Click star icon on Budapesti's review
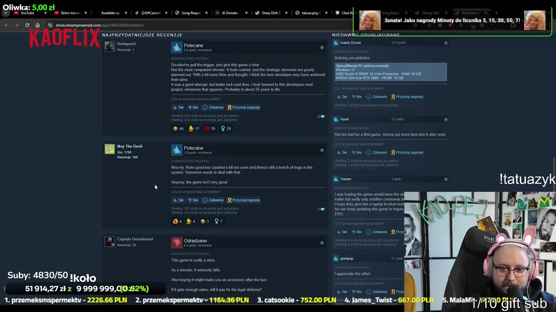 (x=322, y=47)
